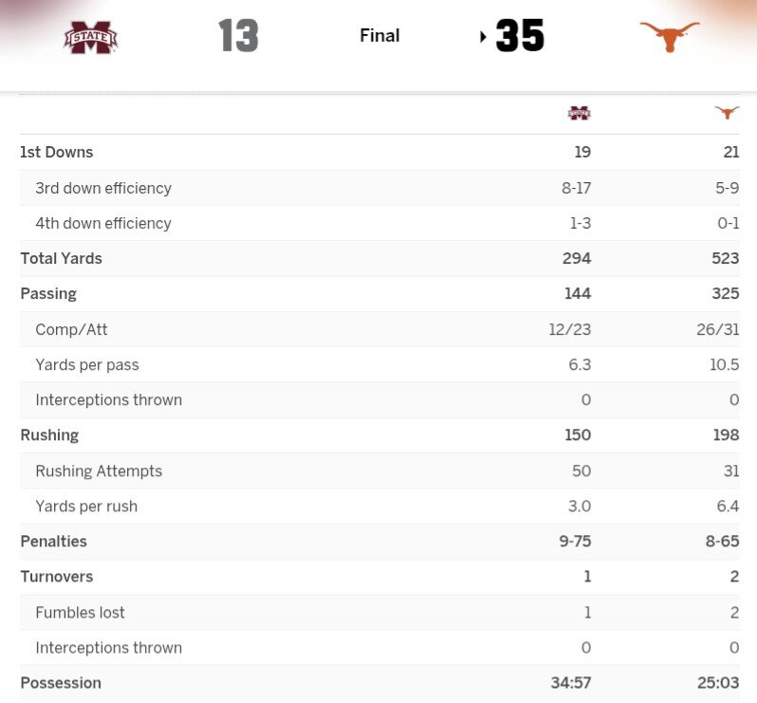Click the Mississippi State logo in the header
757x703 pixels.
[91, 37]
